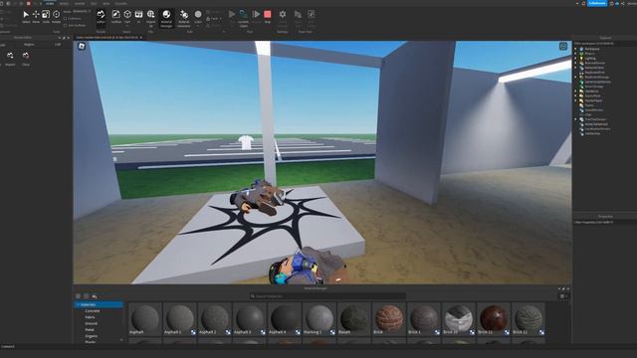Close the open place document tab
Viewport: 637px width, 358px height.
tap(141, 38)
